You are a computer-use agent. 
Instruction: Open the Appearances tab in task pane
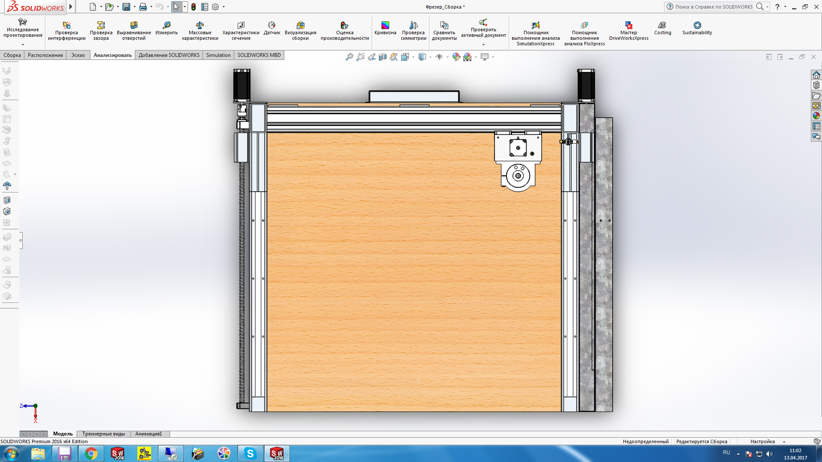click(816, 116)
